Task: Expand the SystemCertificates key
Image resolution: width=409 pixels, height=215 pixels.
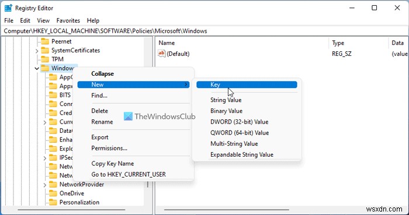Action: pos(37,51)
